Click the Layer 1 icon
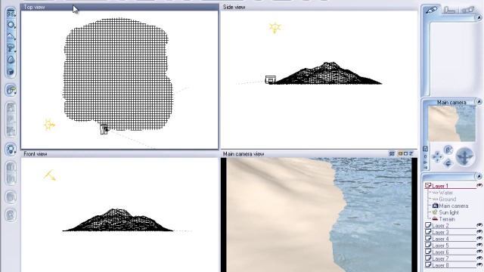The width and height of the screenshot is (484, 272). [428, 186]
